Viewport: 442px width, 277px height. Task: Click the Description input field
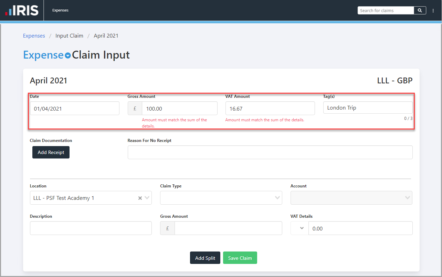point(91,228)
